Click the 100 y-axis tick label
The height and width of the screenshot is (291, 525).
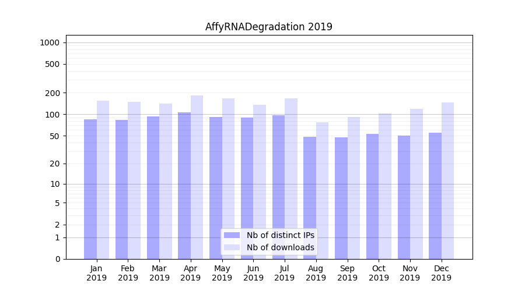pyautogui.click(x=52, y=115)
